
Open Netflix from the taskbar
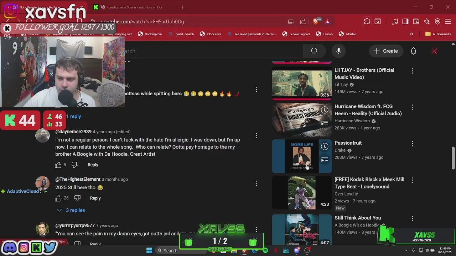tap(276, 251)
